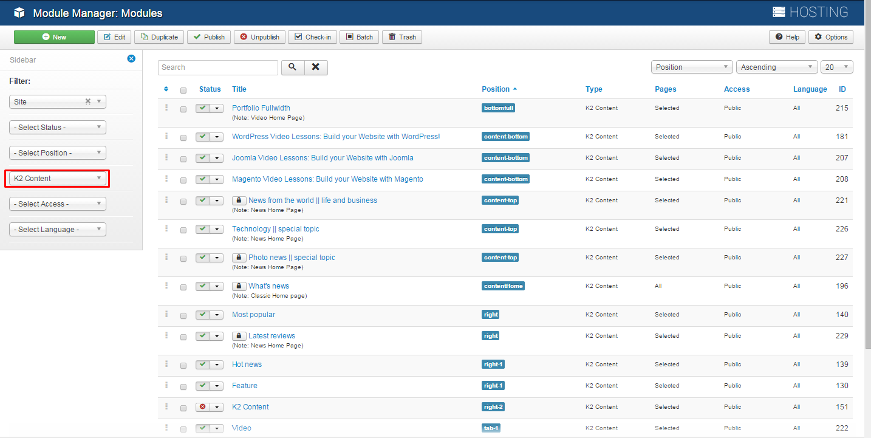Click the Check-in toolbar button
This screenshot has height=438, width=871.
pyautogui.click(x=312, y=37)
